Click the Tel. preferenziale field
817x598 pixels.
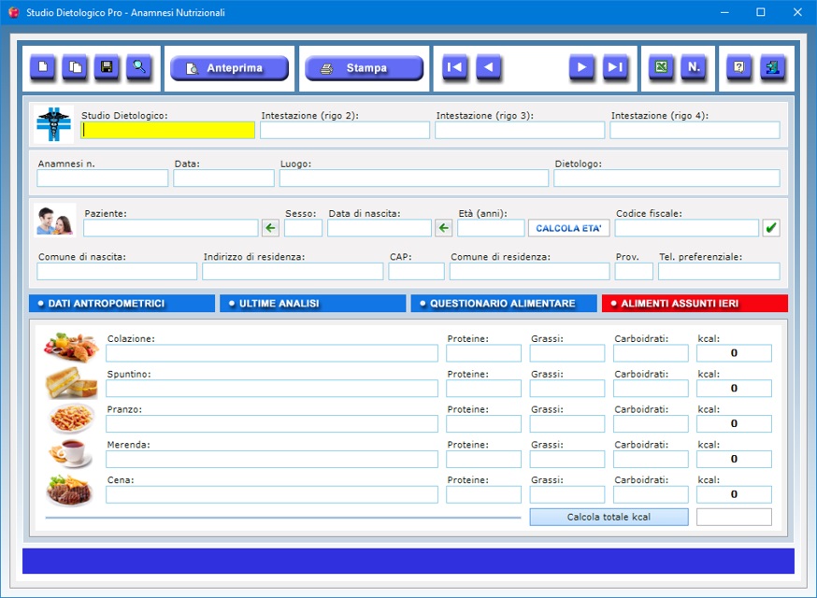click(x=719, y=271)
